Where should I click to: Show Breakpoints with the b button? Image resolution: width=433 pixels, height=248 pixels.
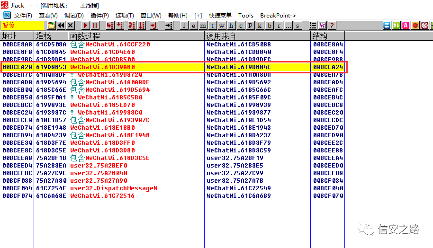click(269, 26)
